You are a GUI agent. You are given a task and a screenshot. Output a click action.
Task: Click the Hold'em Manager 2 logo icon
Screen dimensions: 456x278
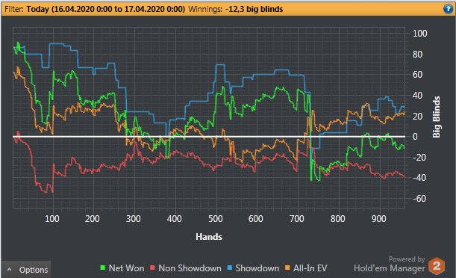[x=437, y=266]
